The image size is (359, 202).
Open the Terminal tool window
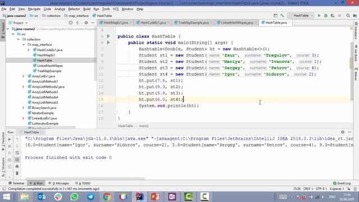tap(16, 183)
